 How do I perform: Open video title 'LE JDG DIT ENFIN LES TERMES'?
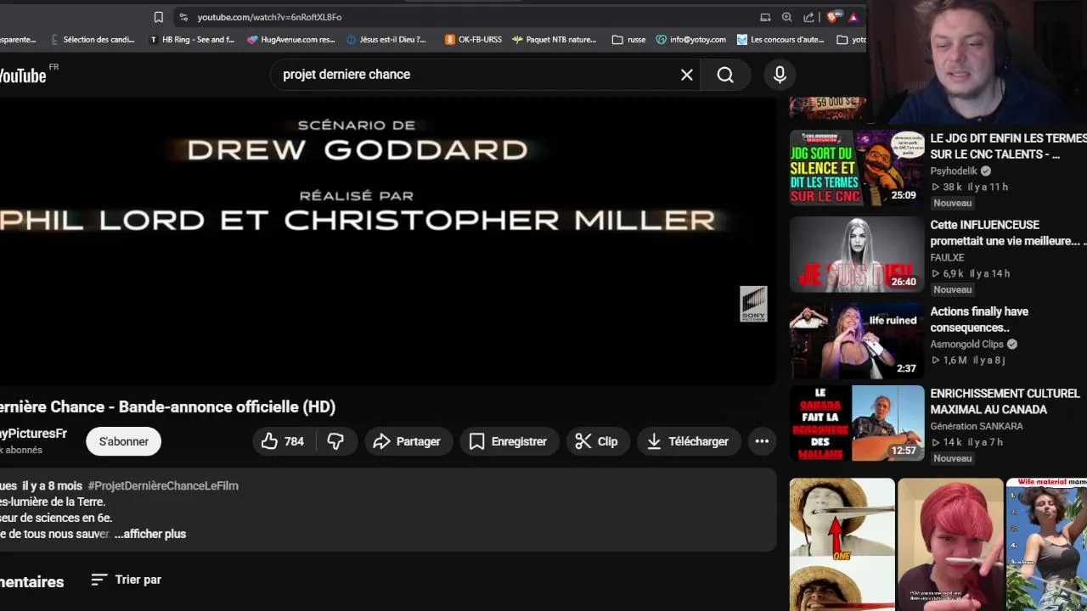coord(1008,146)
